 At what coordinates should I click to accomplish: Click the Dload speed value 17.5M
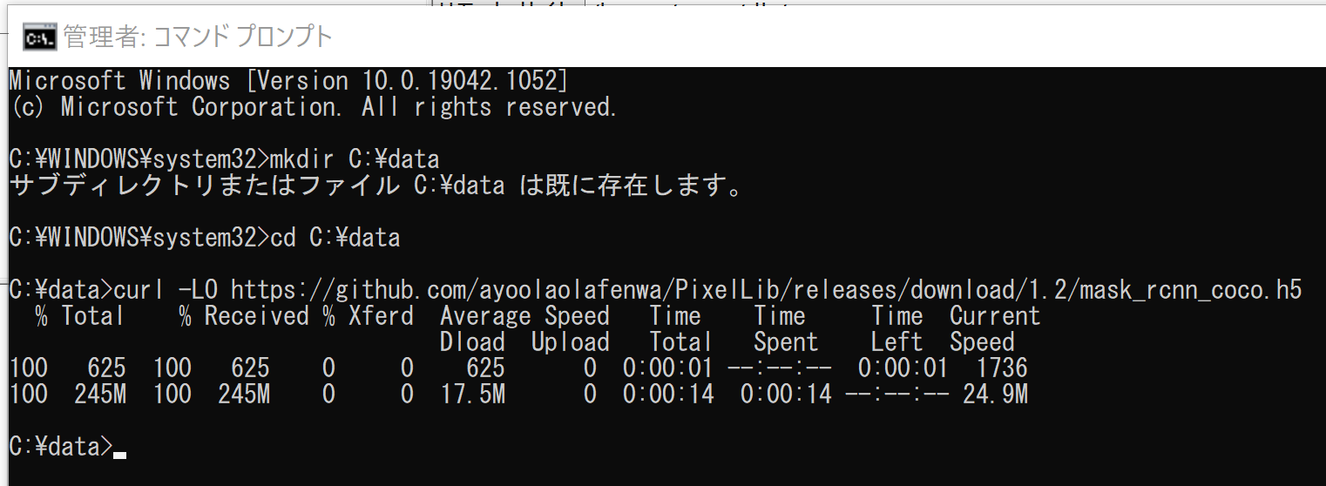pyautogui.click(x=472, y=395)
